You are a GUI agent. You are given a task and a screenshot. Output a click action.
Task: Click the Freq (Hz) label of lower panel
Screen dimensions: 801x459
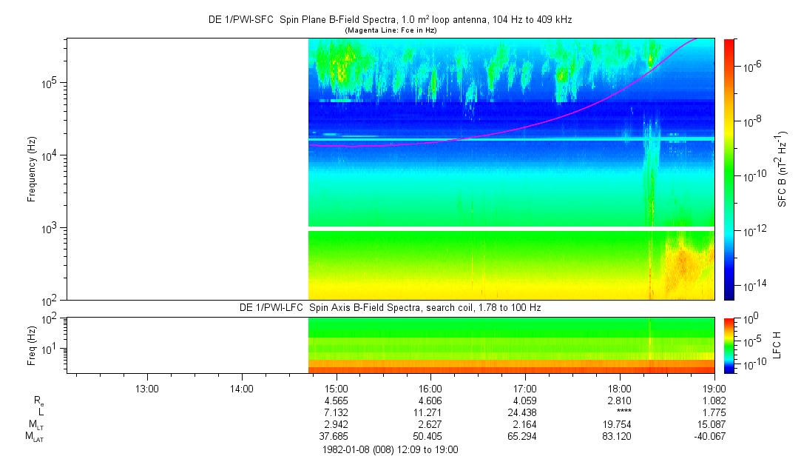tap(32, 346)
